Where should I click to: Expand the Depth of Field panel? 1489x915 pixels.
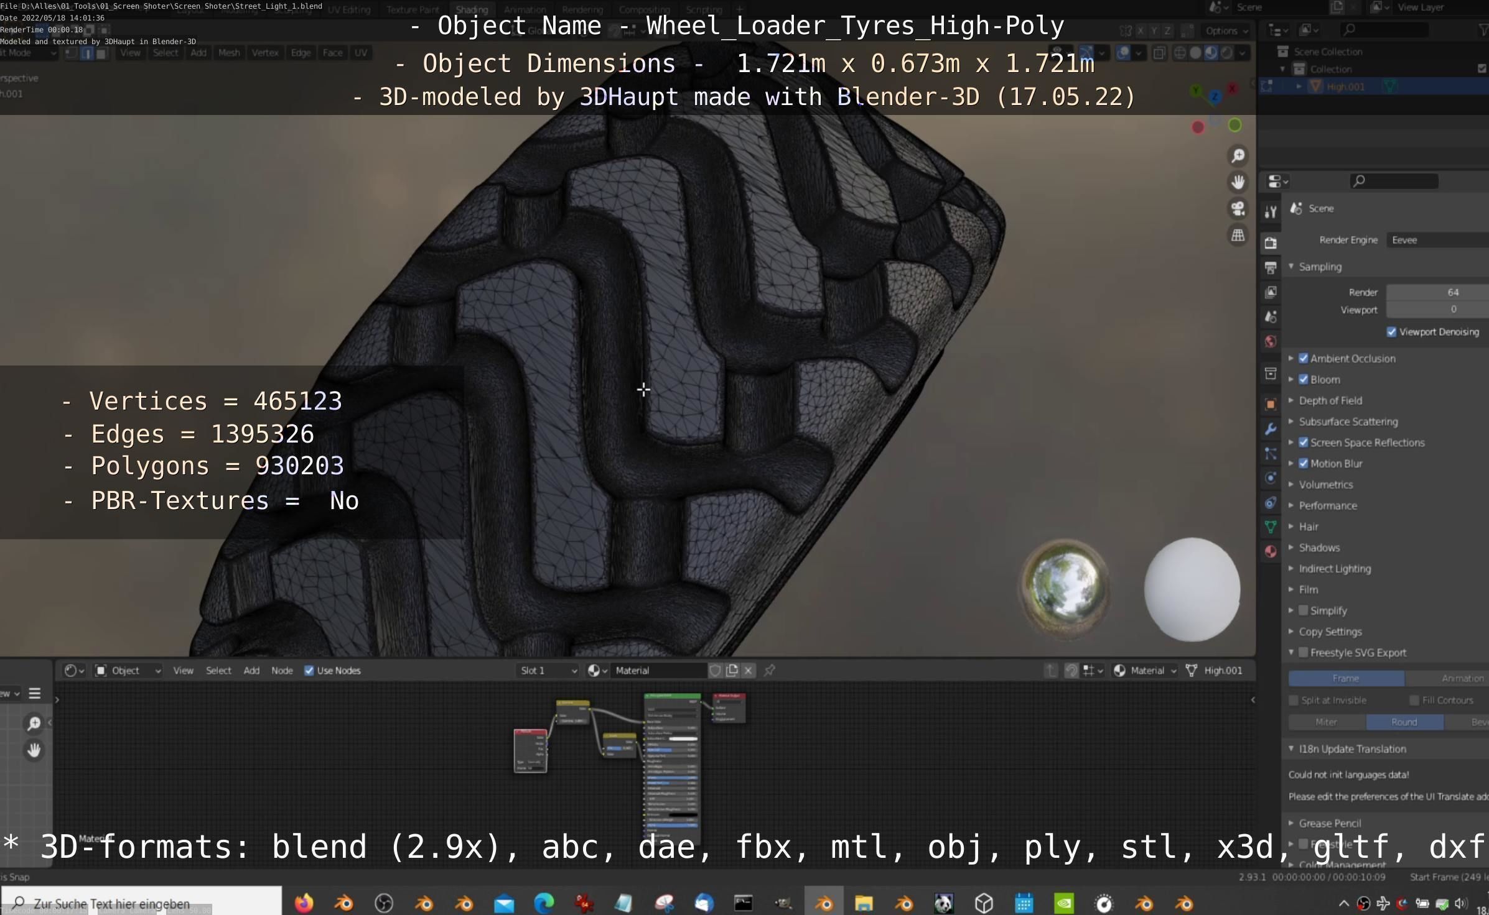pyautogui.click(x=1330, y=401)
